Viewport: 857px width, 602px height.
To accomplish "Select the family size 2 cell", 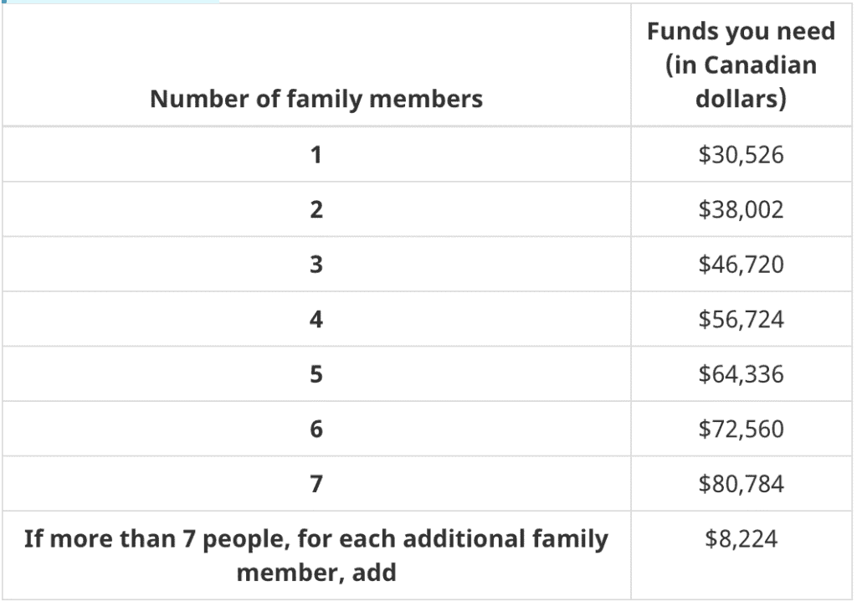I will click(x=316, y=210).
